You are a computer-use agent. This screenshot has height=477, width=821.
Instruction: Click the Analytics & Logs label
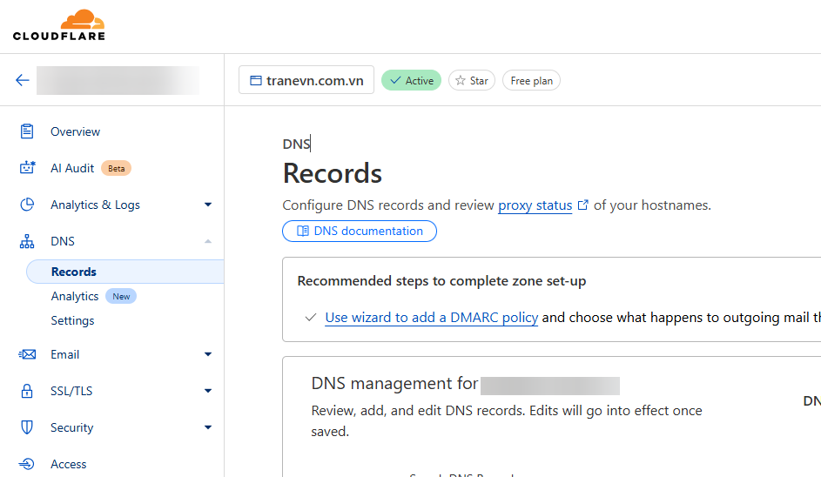pyautogui.click(x=95, y=205)
